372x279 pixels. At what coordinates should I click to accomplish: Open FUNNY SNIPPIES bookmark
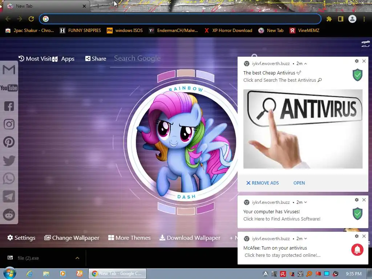point(80,31)
